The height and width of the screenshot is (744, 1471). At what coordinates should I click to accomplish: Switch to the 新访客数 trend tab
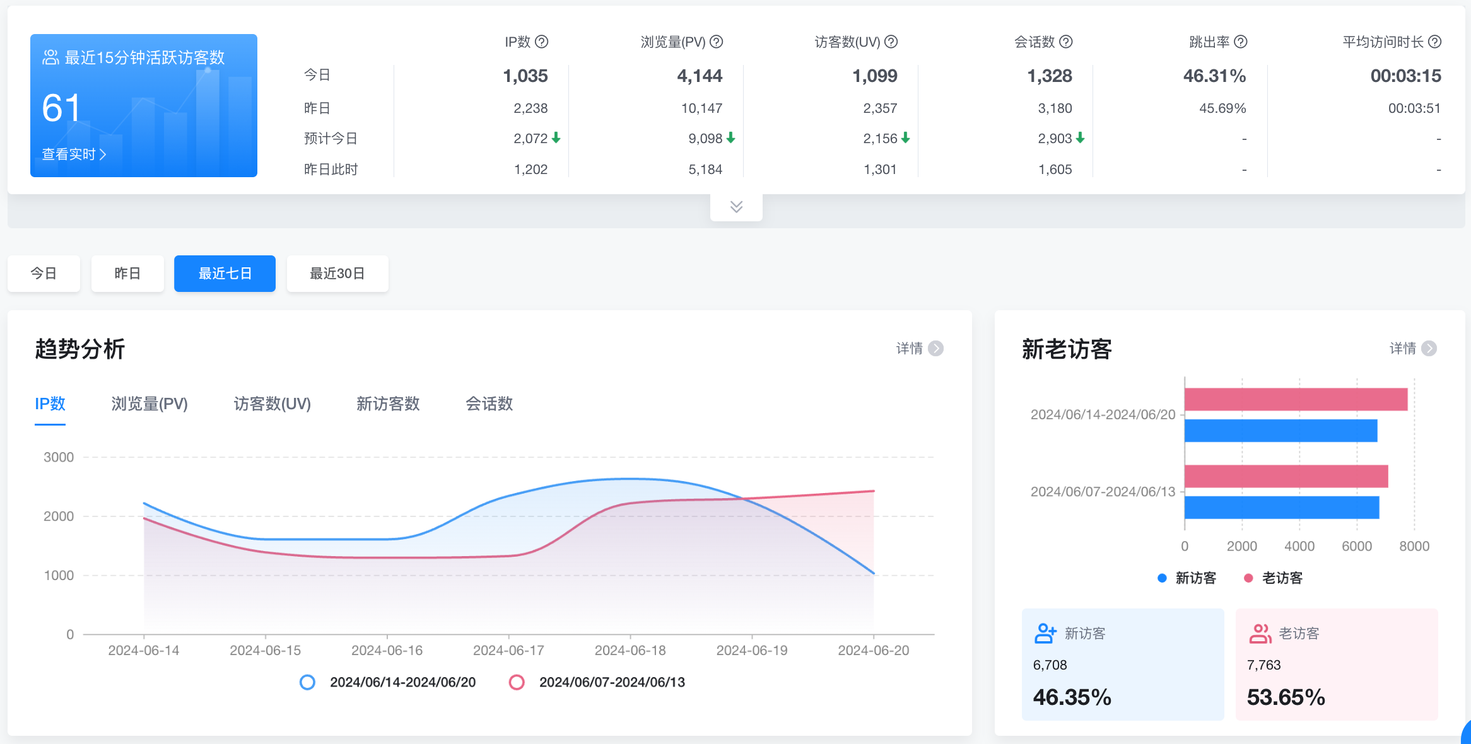(x=388, y=404)
